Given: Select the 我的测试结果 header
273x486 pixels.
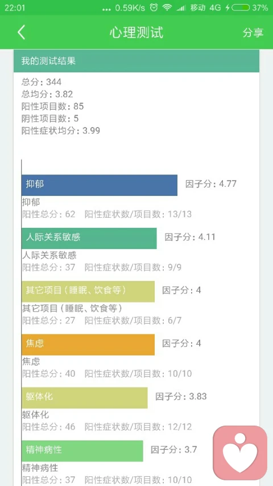Looking at the screenshot, I should (x=136, y=61).
